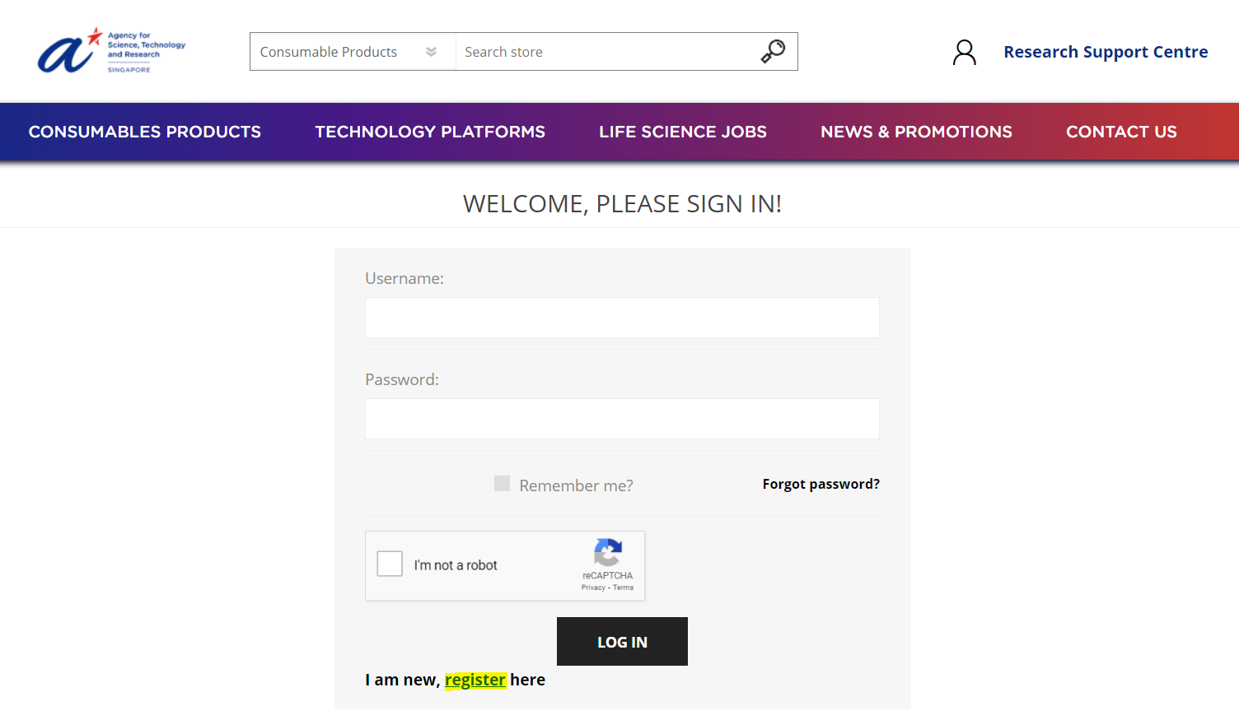
Task: Click the user account profile icon
Action: tap(965, 52)
